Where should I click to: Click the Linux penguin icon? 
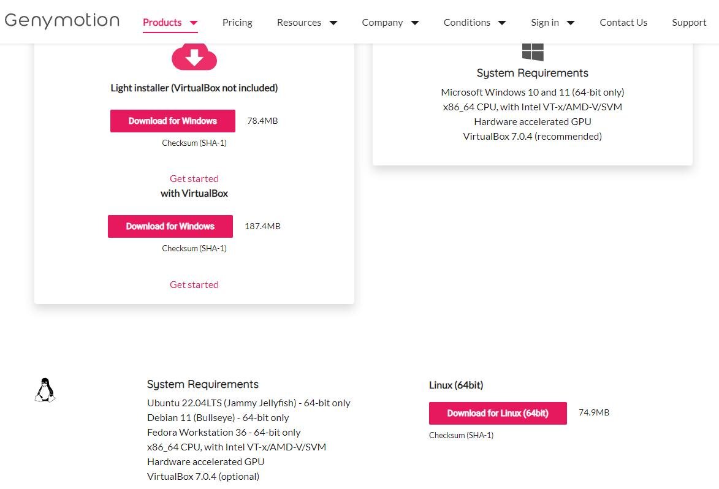pyautogui.click(x=45, y=390)
